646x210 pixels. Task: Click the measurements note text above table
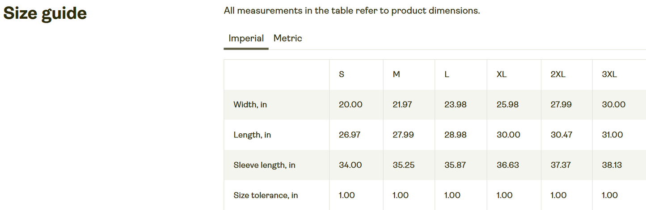[352, 11]
